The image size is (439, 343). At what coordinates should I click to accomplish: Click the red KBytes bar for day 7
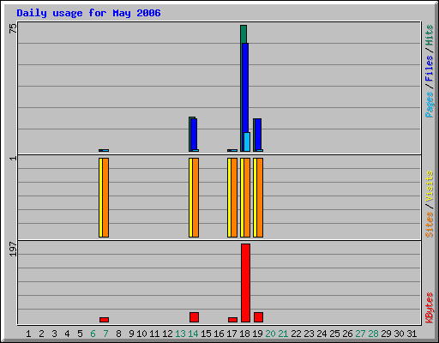pos(104,320)
